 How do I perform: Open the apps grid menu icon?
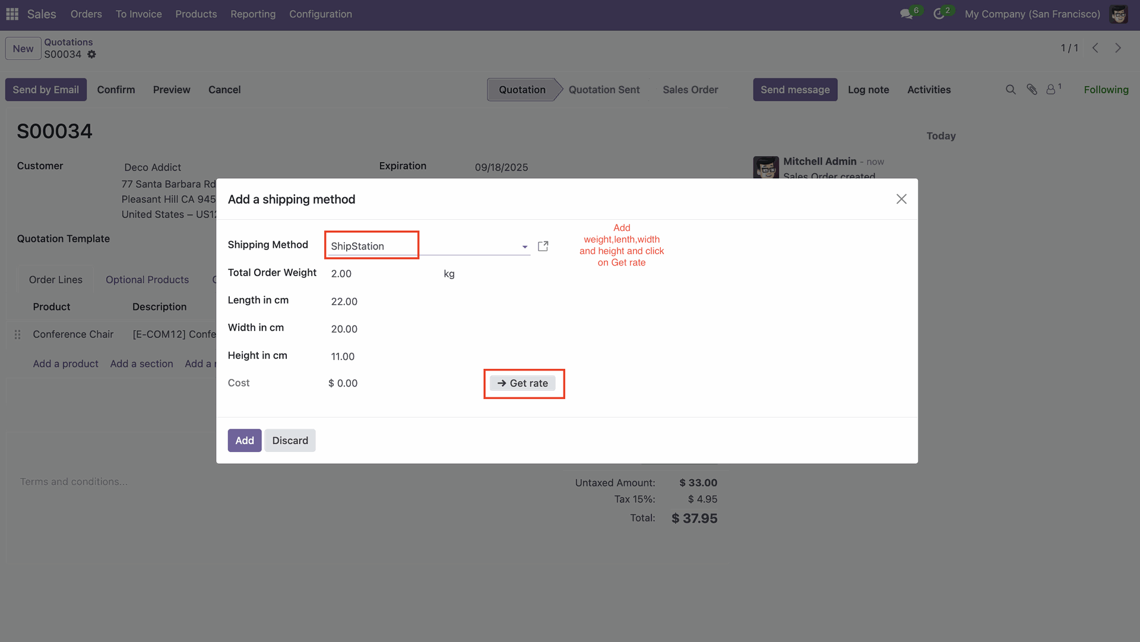click(12, 14)
